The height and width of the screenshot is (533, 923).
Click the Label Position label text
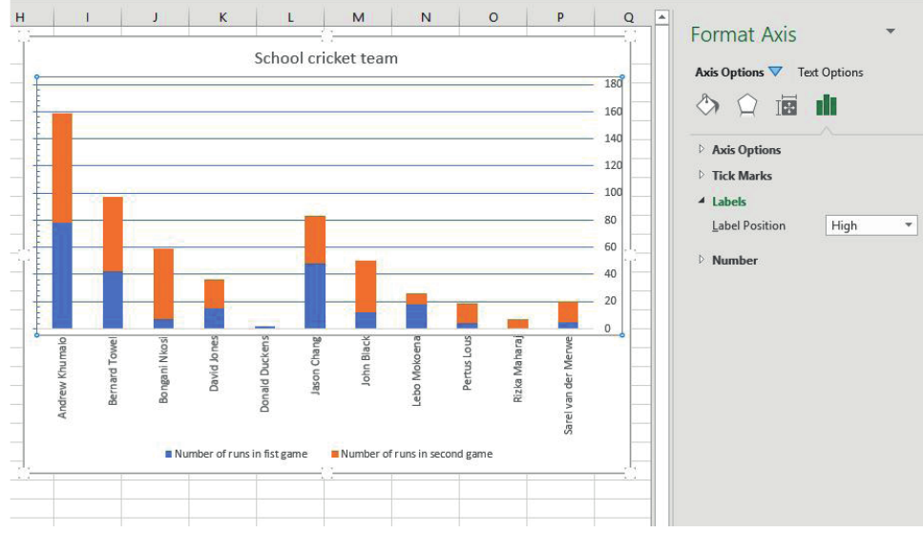[x=748, y=225]
